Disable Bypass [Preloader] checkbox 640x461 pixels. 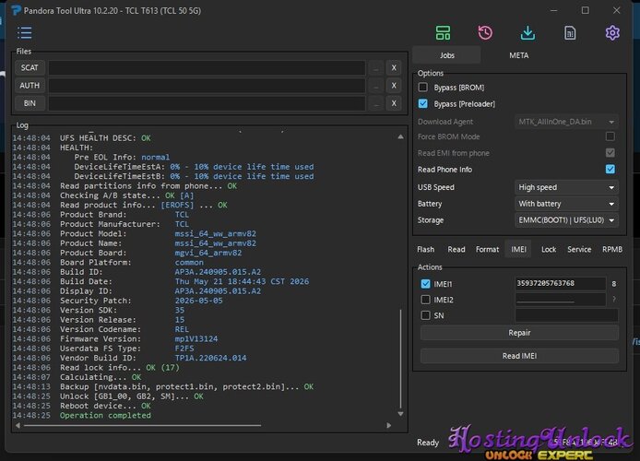click(x=423, y=103)
